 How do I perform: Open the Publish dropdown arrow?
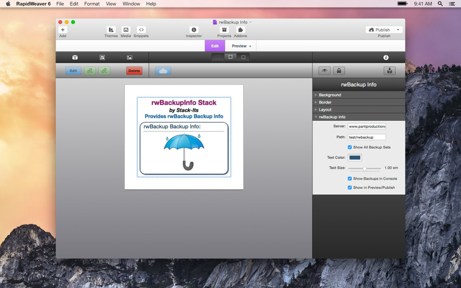[398, 30]
